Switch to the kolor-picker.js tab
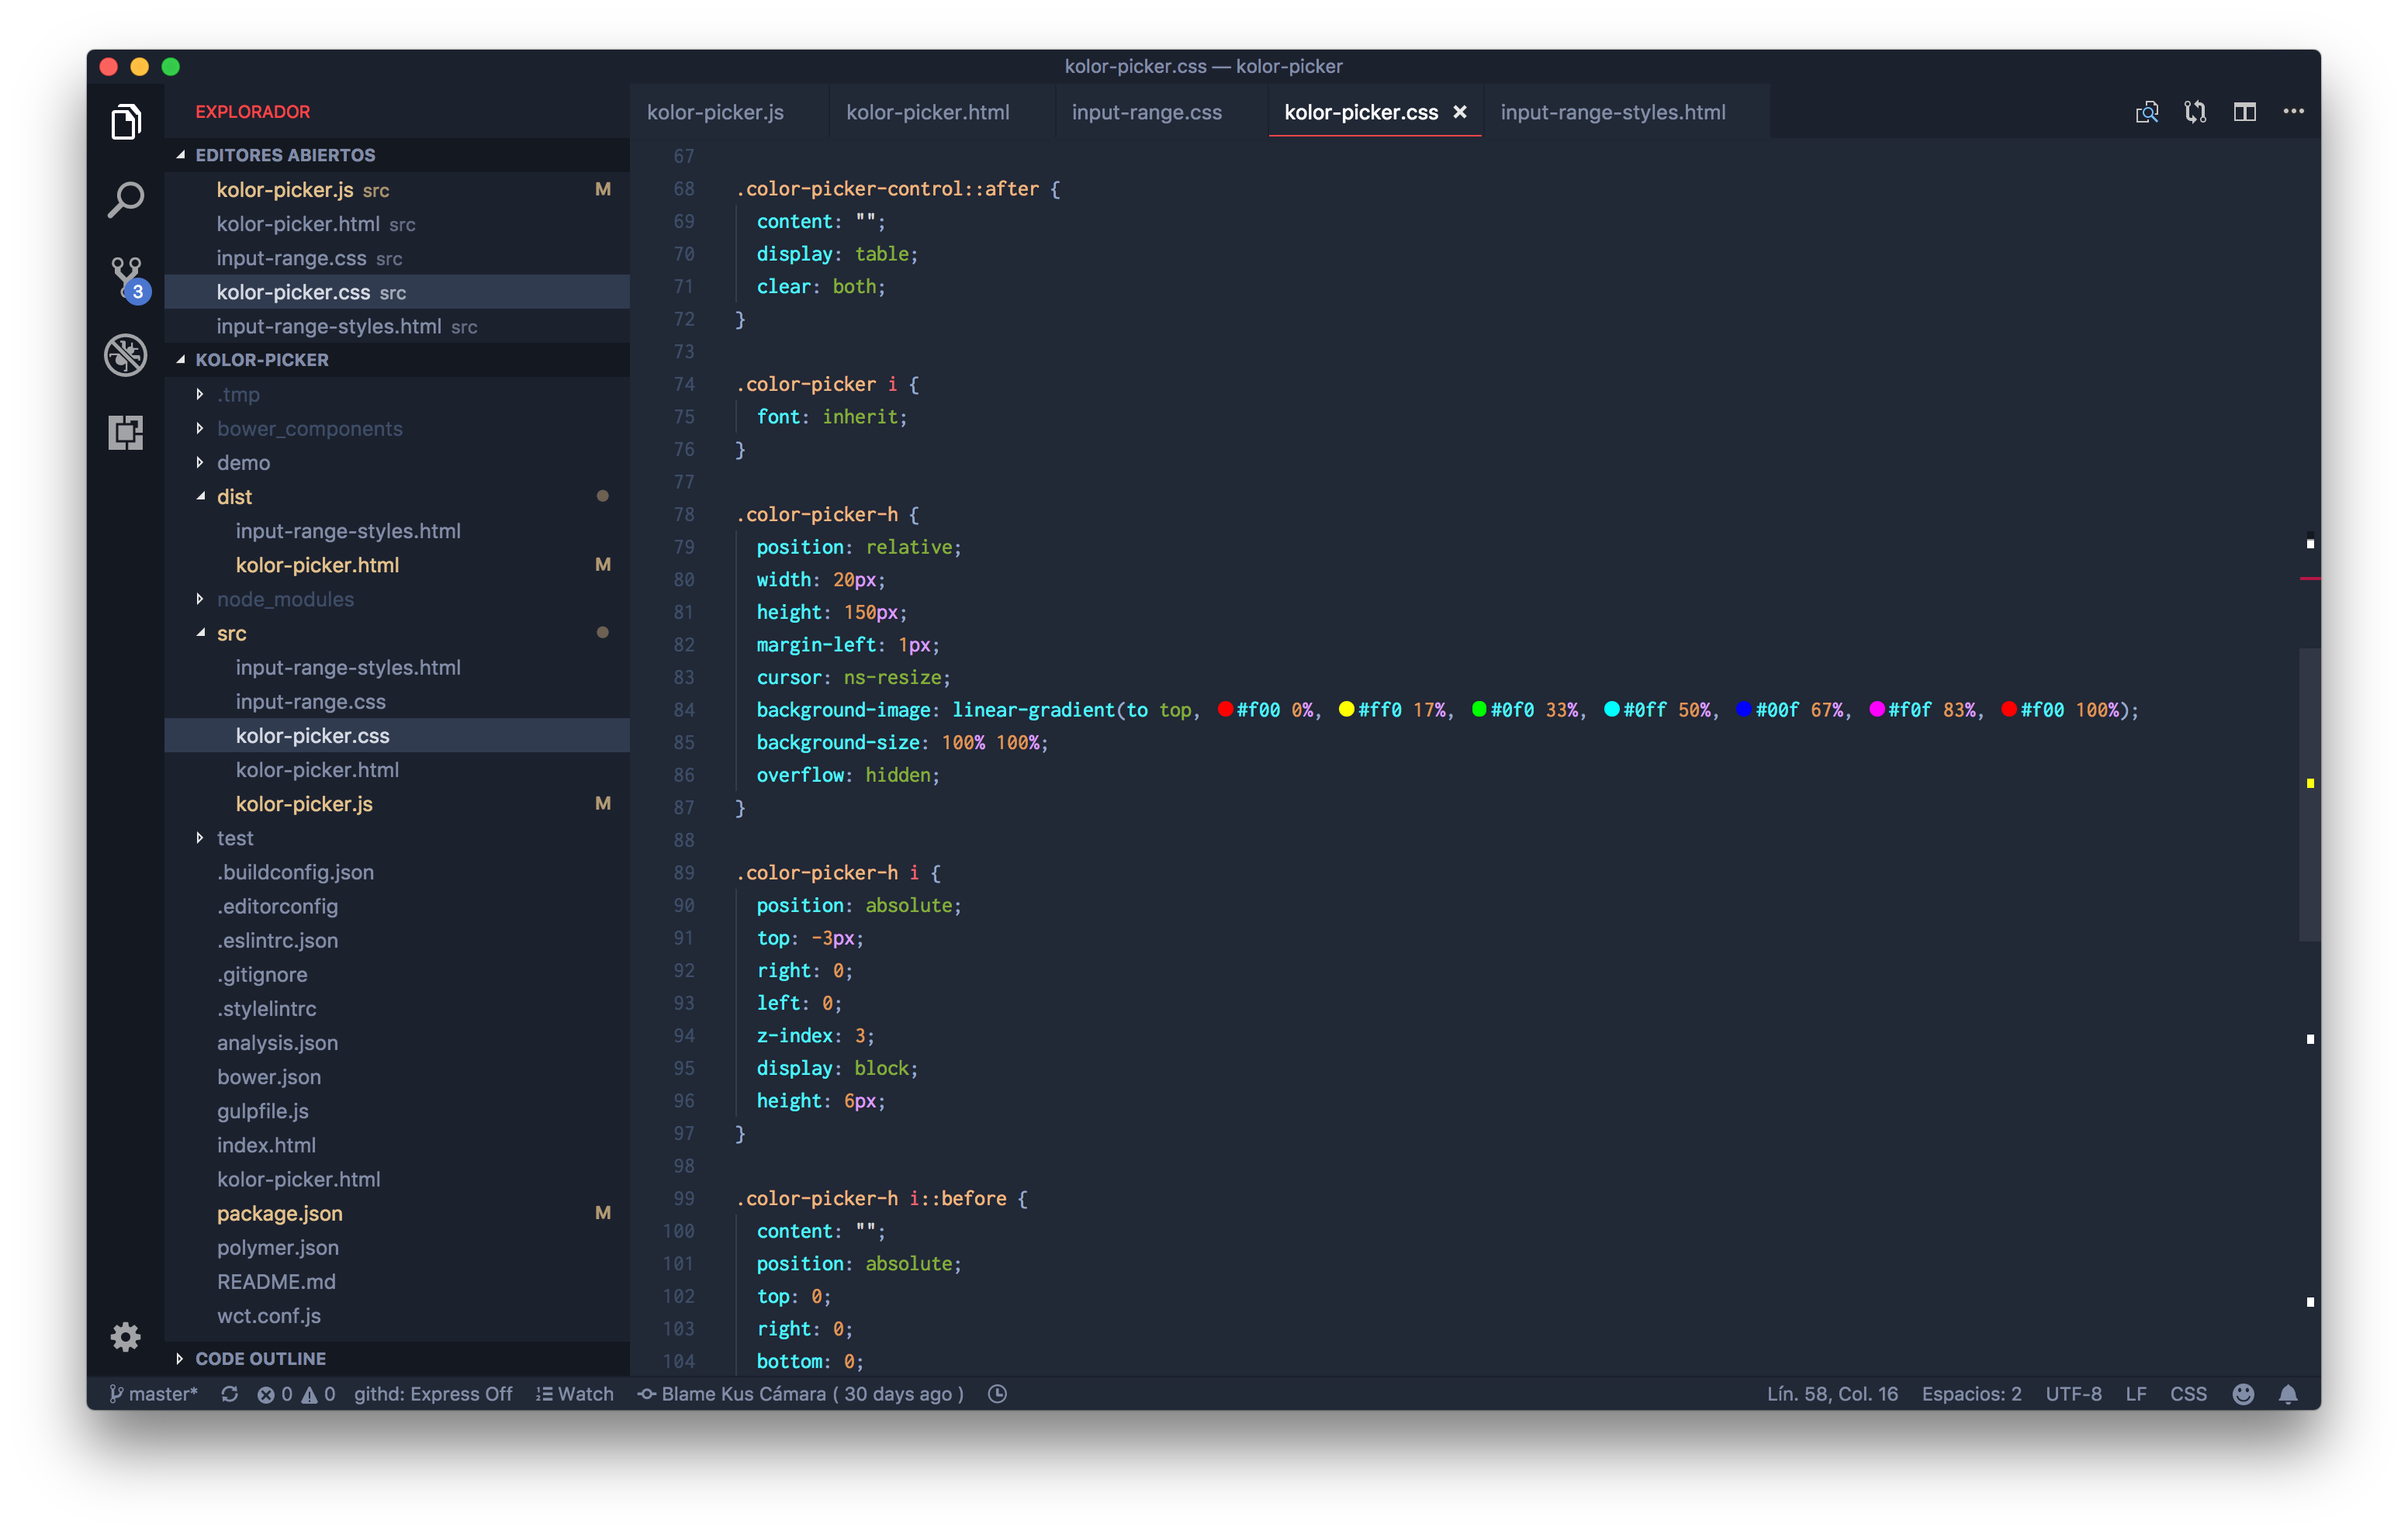Viewport: 2408px width, 1534px height. click(x=715, y=112)
